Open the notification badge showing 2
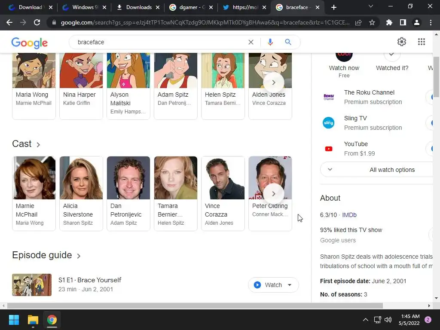Screen dimensions: 440x330 (428, 320)
